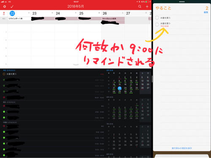
Task: Select 22 in the May mini calendar
Action: [x=119, y=88]
